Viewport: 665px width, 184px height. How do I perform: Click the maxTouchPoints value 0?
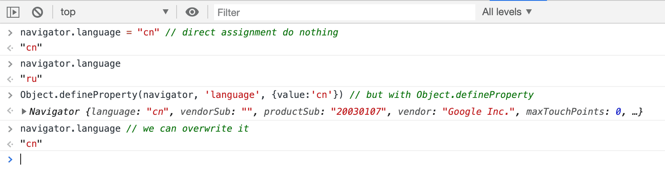click(x=618, y=111)
